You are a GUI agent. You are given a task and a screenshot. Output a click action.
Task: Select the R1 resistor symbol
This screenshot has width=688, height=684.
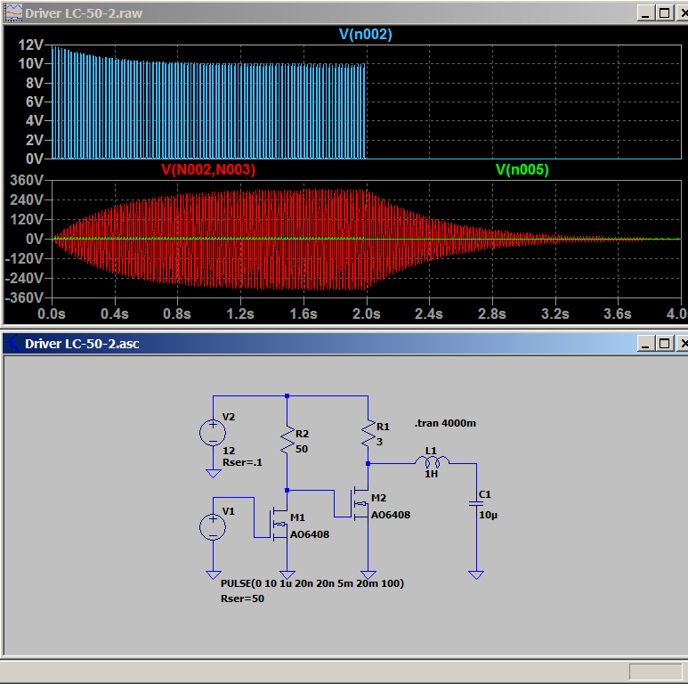tap(368, 434)
